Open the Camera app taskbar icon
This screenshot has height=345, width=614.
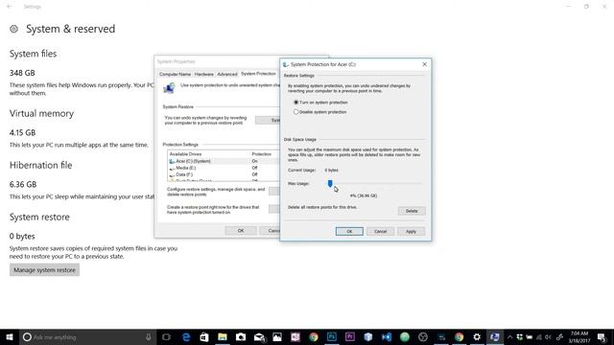[x=241, y=336]
